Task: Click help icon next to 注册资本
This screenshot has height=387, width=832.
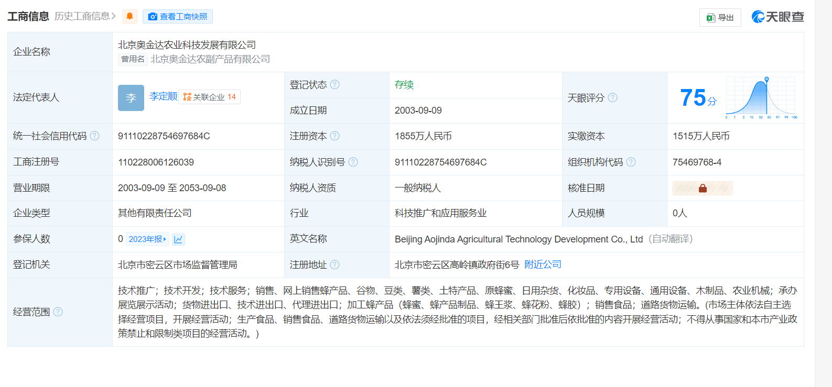Action: tap(334, 136)
